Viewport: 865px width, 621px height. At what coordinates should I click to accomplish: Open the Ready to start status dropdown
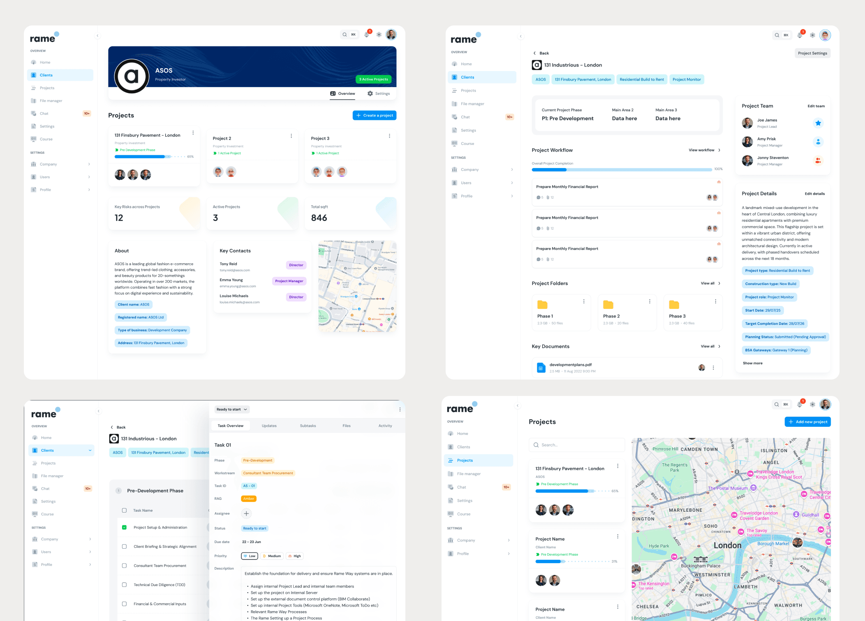[x=232, y=409]
